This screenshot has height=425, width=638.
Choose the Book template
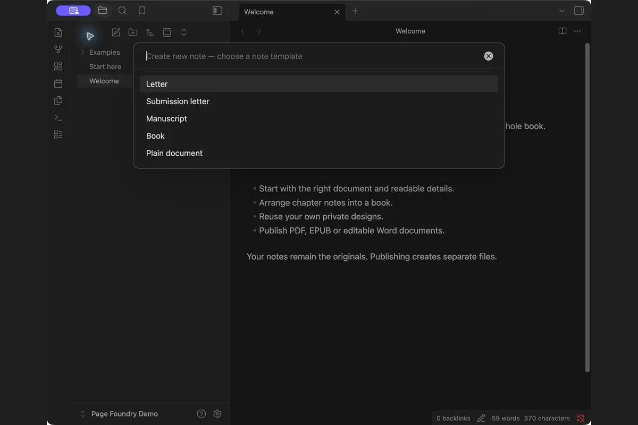point(319,136)
